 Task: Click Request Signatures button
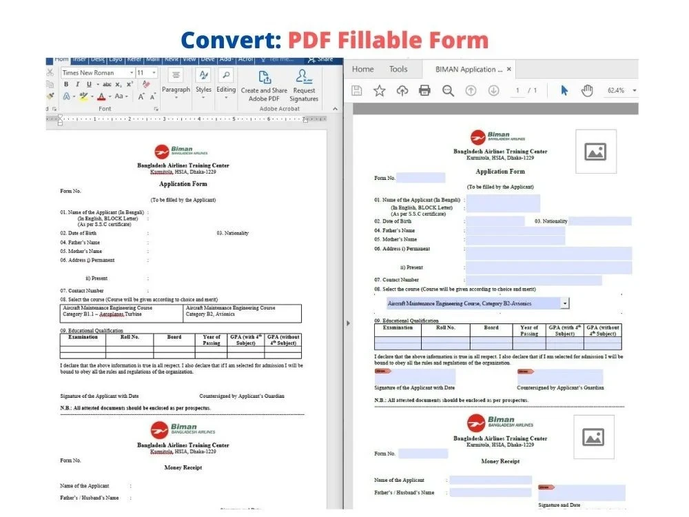coord(304,85)
